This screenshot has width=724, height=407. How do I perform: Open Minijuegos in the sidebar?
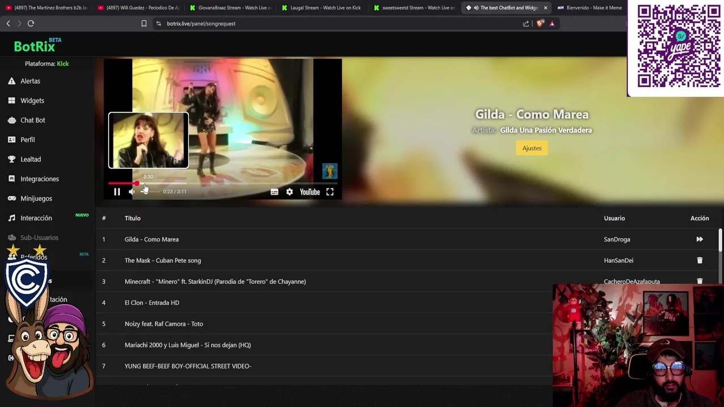coord(36,198)
